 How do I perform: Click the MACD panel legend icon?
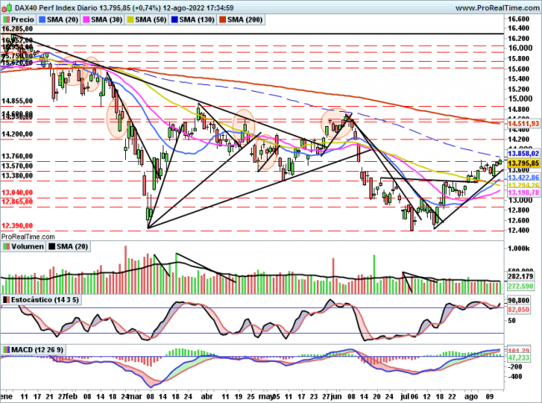tap(5, 349)
